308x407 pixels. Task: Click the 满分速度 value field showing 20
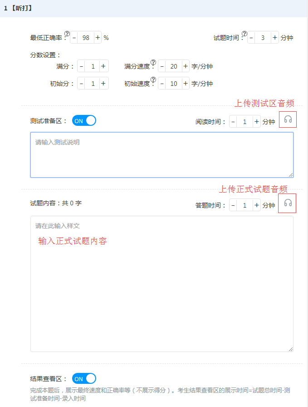174,66
